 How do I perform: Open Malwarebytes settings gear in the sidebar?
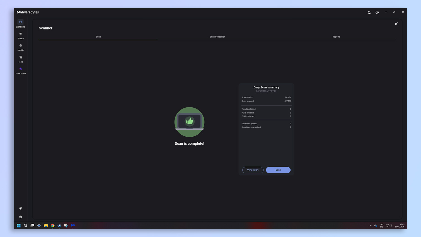click(21, 217)
